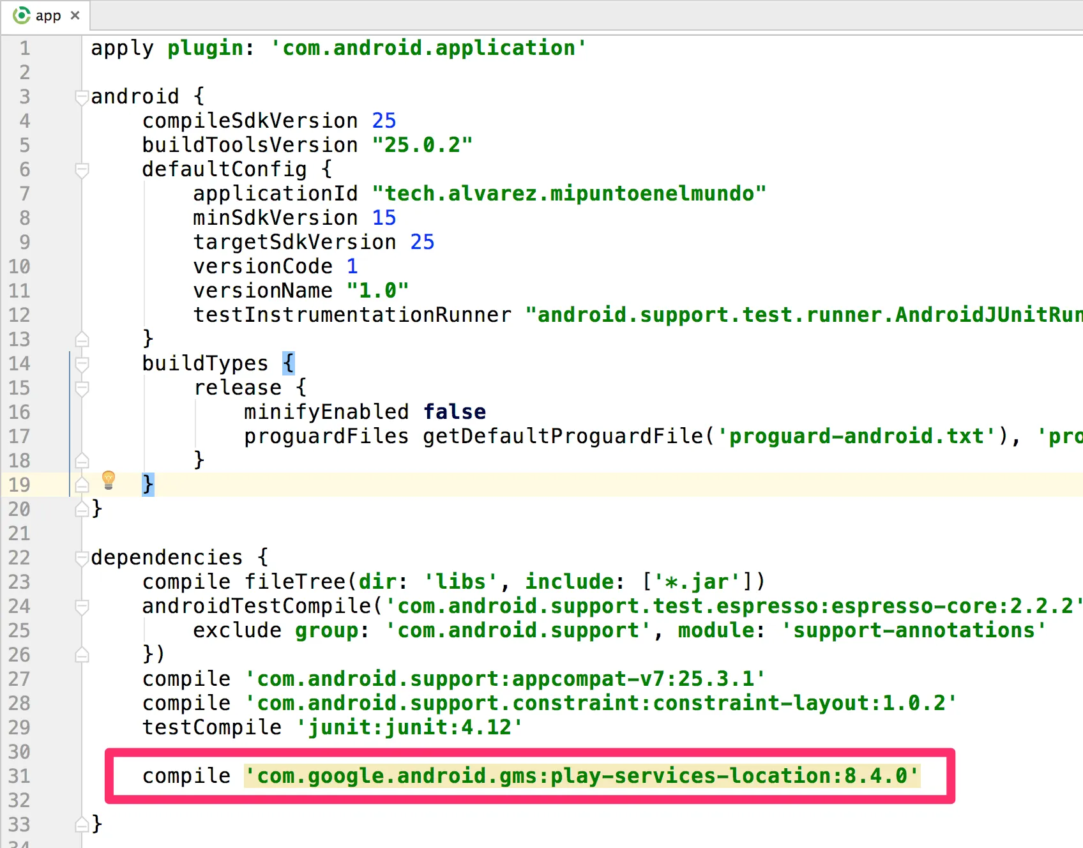Click the testInstrumentationRunner keyword

pyautogui.click(x=352, y=315)
